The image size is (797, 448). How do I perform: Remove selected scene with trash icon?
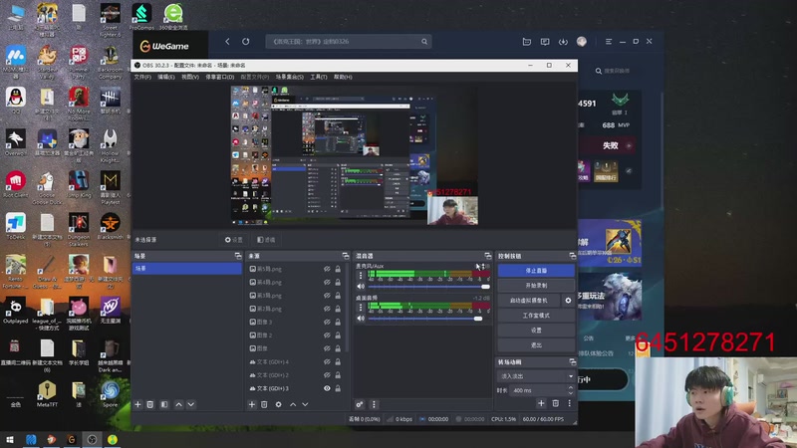150,404
